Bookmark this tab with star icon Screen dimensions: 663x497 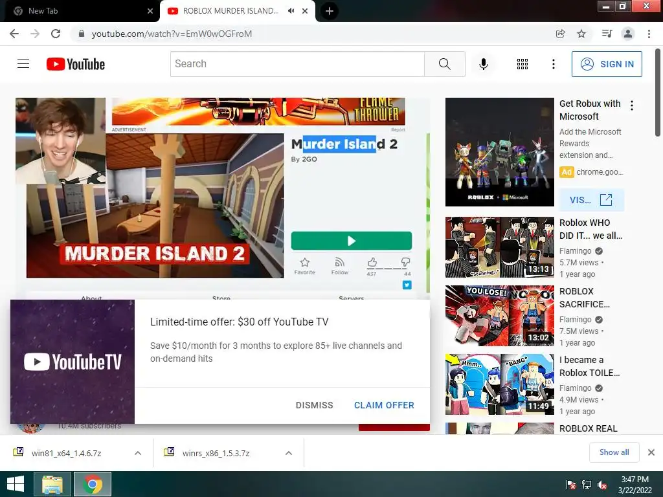pos(581,34)
